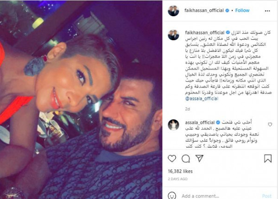Open the @assala_official mention link
Screen dimensions: 278x199
202,99
